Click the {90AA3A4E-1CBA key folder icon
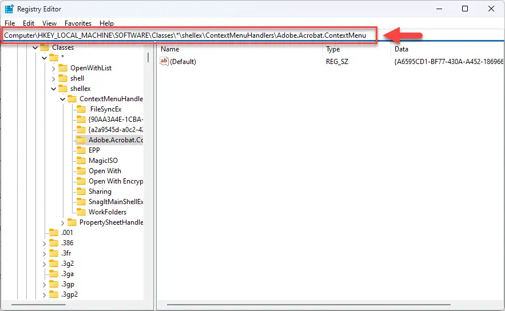The height and width of the screenshot is (311, 505). 81,119
